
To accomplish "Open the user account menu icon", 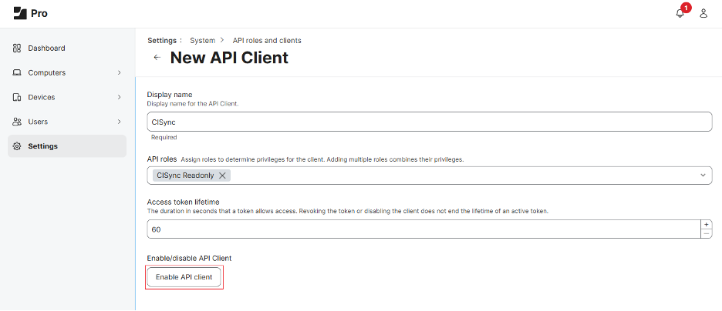I will tap(703, 13).
